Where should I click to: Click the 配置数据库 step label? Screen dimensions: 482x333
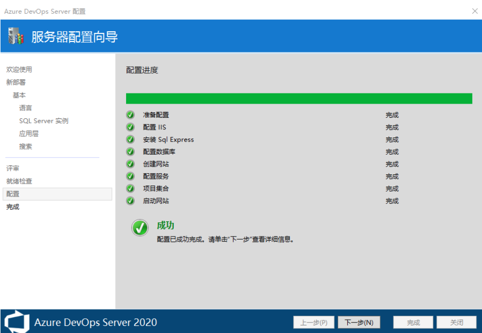(x=159, y=152)
